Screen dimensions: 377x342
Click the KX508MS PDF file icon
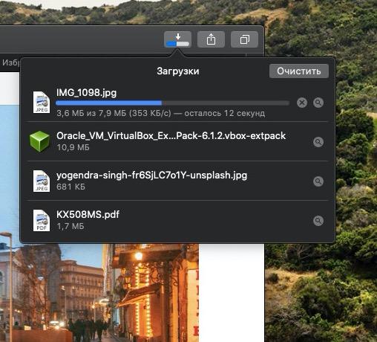pos(42,221)
